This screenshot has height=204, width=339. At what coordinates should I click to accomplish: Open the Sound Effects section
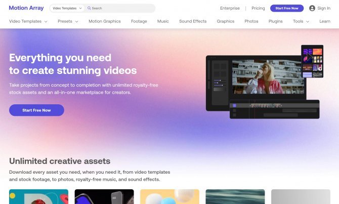pyautogui.click(x=193, y=21)
